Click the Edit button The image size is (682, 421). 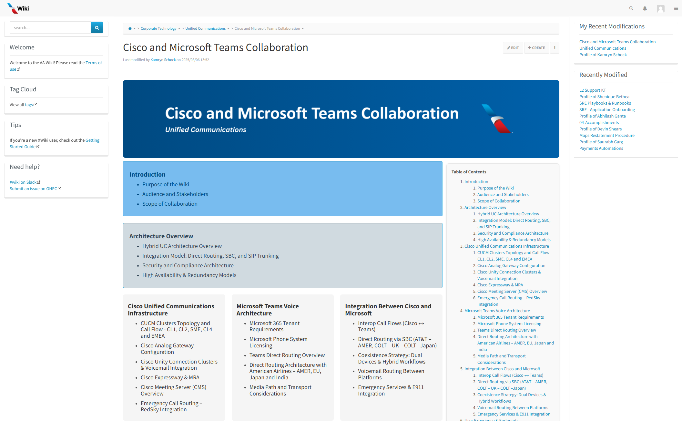513,48
